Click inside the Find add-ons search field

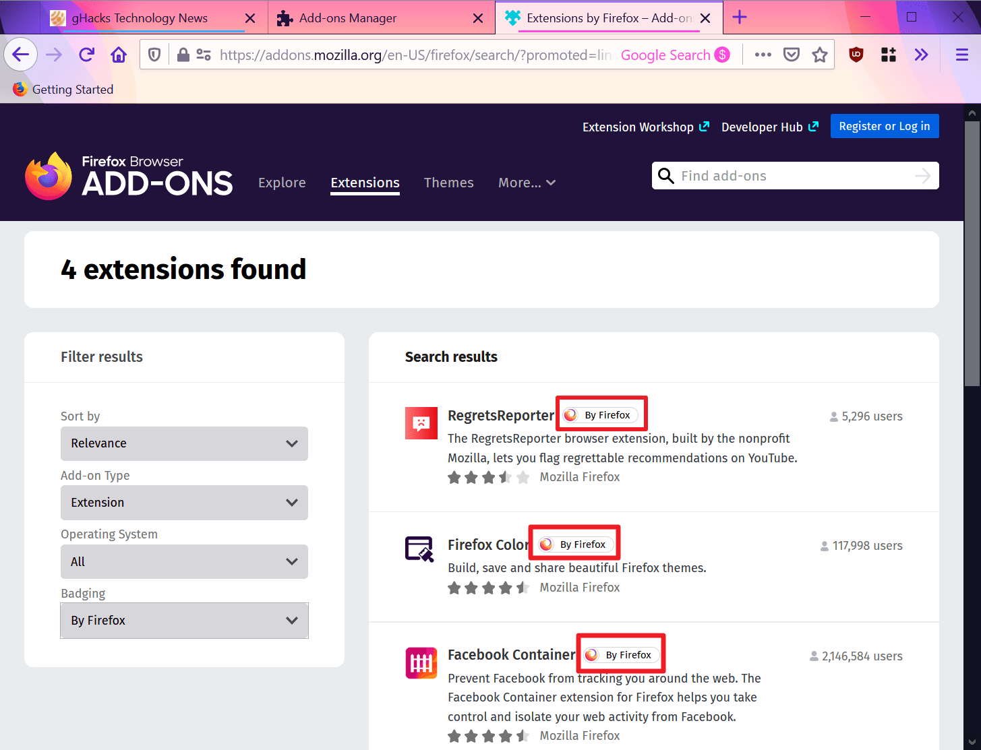point(795,176)
